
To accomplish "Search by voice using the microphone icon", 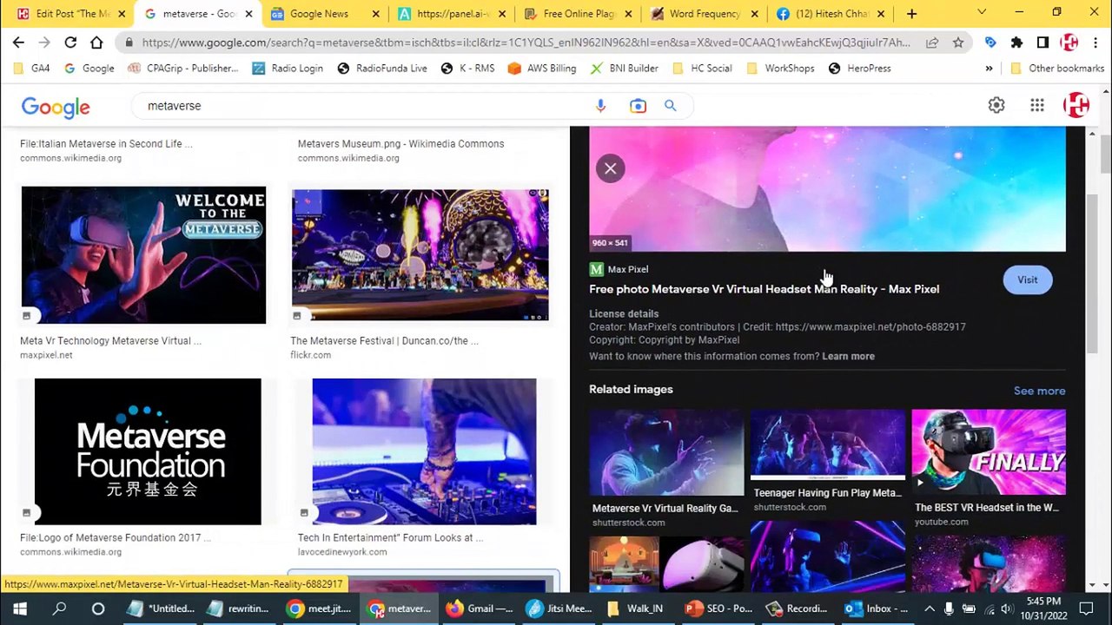I will click(600, 106).
